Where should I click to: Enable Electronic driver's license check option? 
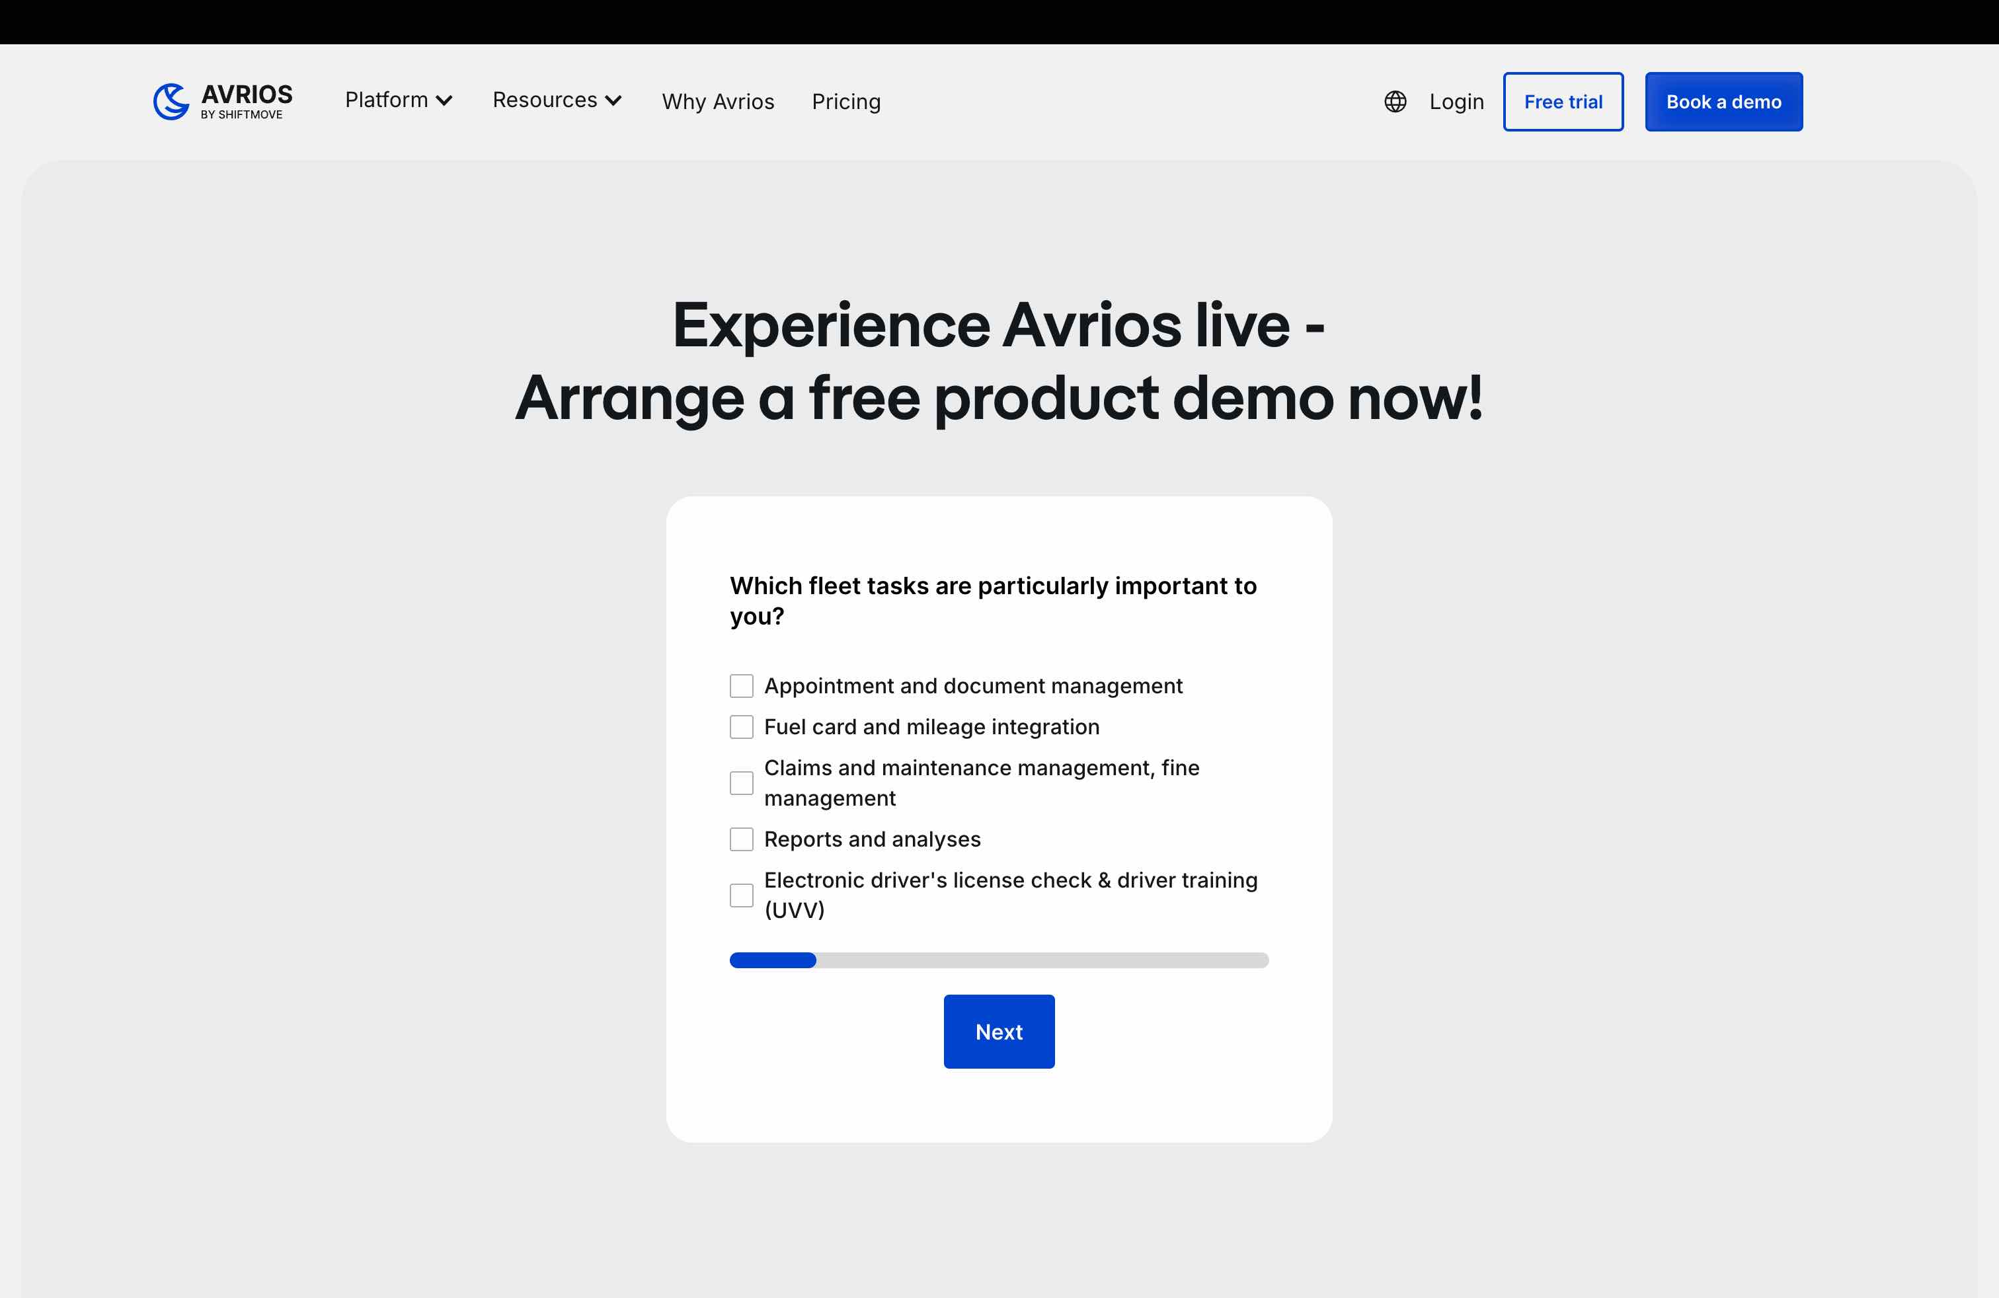point(742,895)
